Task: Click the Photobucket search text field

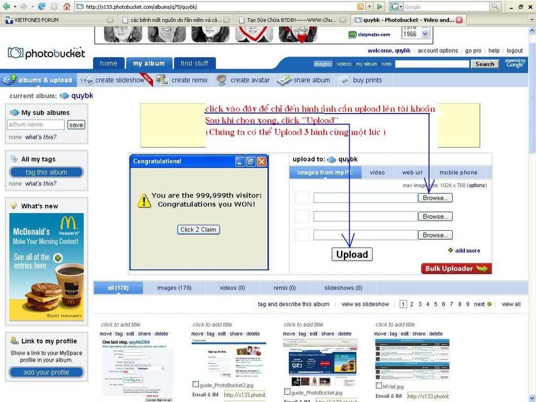Action: 432,64
